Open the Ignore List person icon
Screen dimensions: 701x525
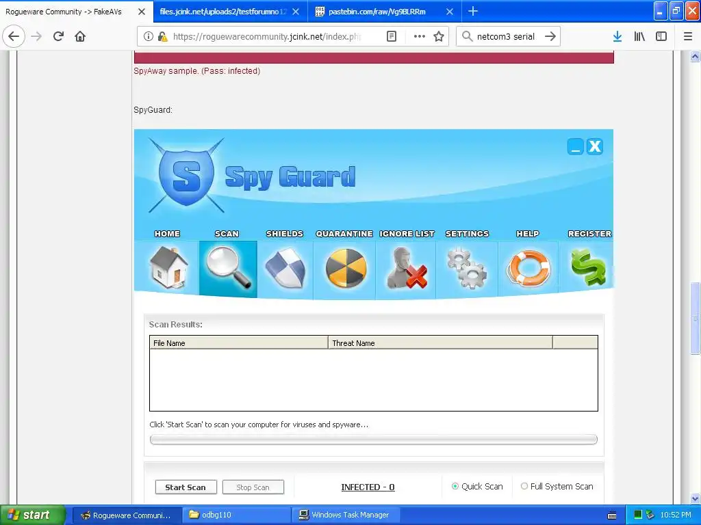[x=407, y=268]
